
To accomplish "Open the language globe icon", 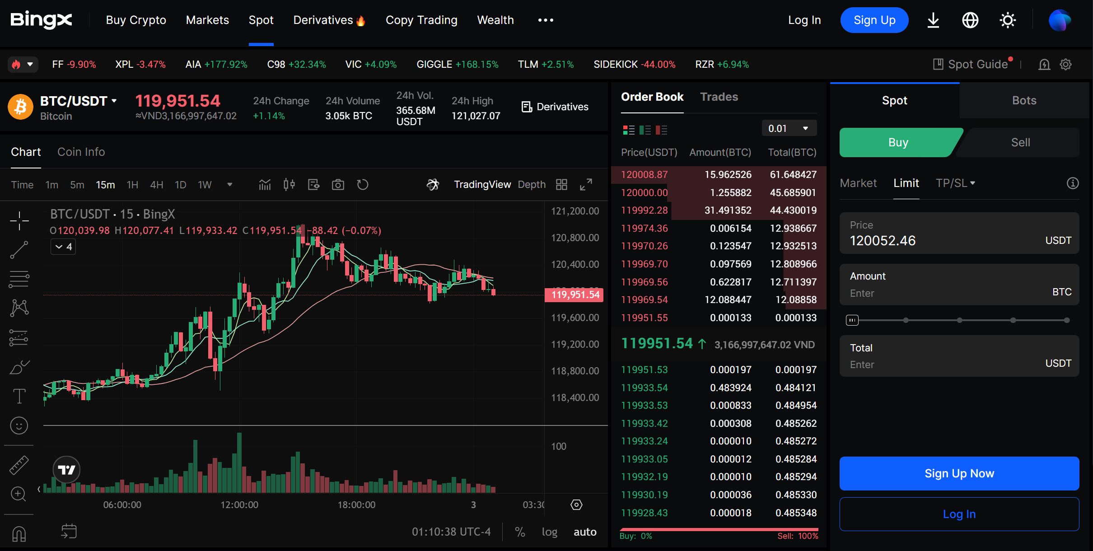I will click(970, 20).
